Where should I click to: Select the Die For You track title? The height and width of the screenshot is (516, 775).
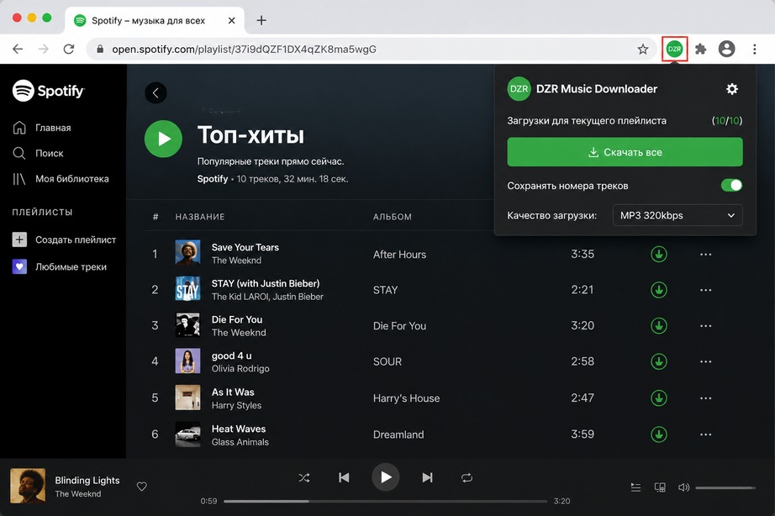(x=237, y=320)
